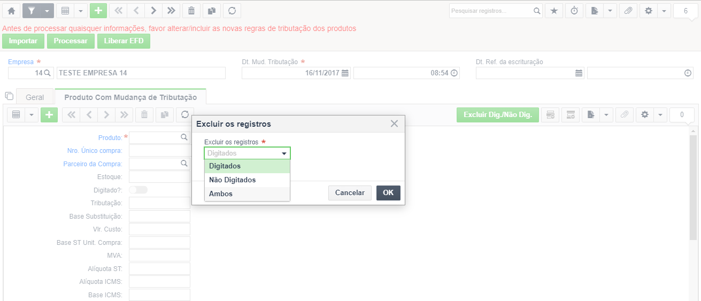The image size is (701, 301).
Task: Expand top settings gear dropdown arrow
Action: (x=664, y=11)
